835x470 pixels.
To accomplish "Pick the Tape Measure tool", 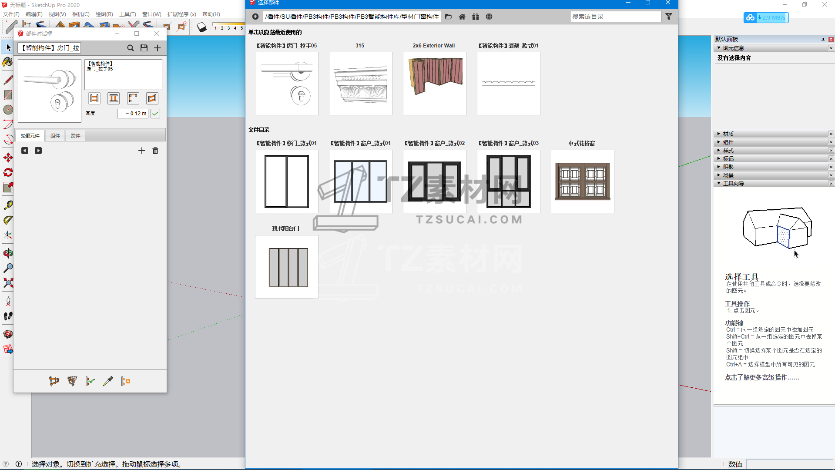I will tap(8, 205).
